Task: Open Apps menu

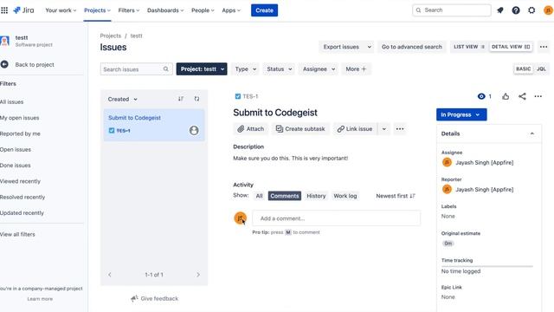Action: pos(231,10)
